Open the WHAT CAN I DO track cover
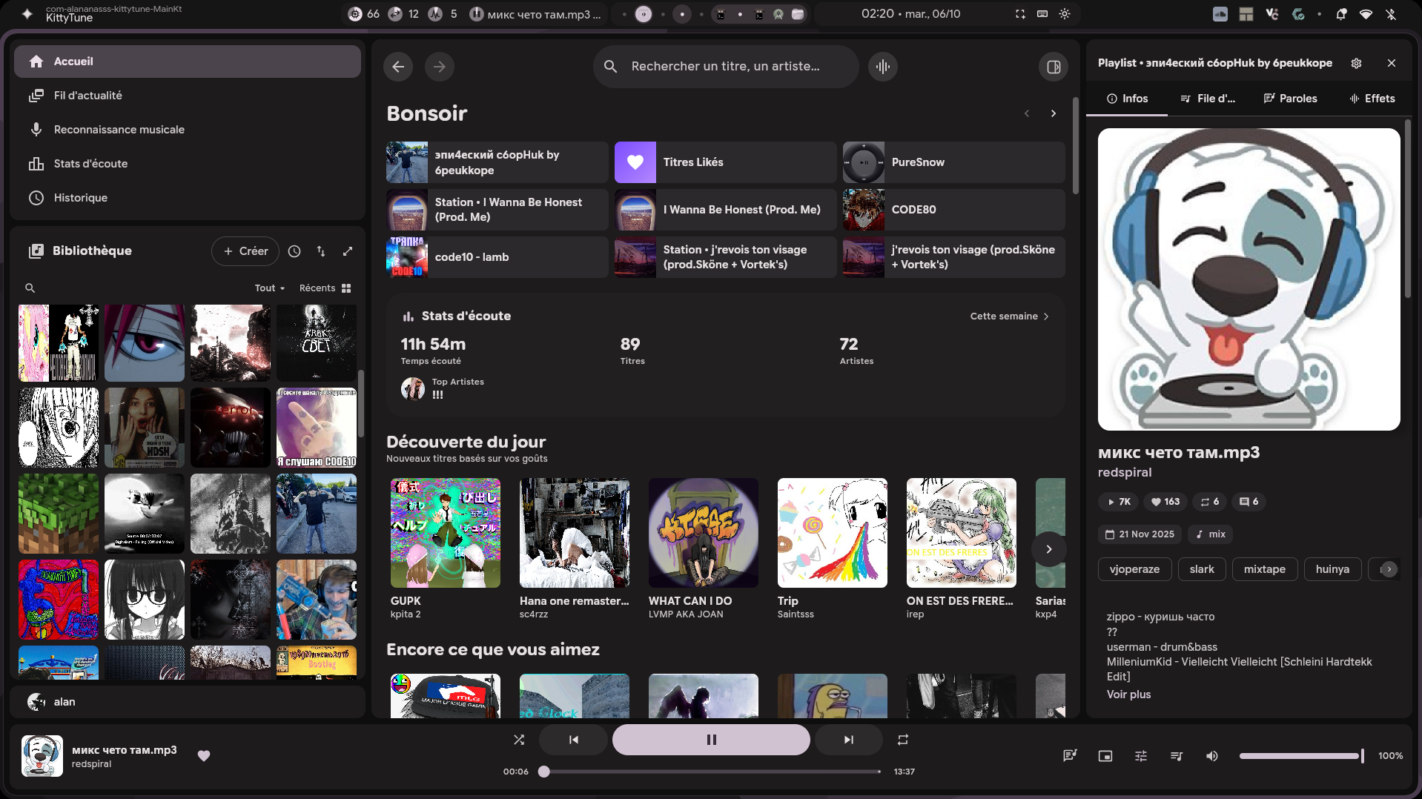The width and height of the screenshot is (1422, 799). coord(704,533)
